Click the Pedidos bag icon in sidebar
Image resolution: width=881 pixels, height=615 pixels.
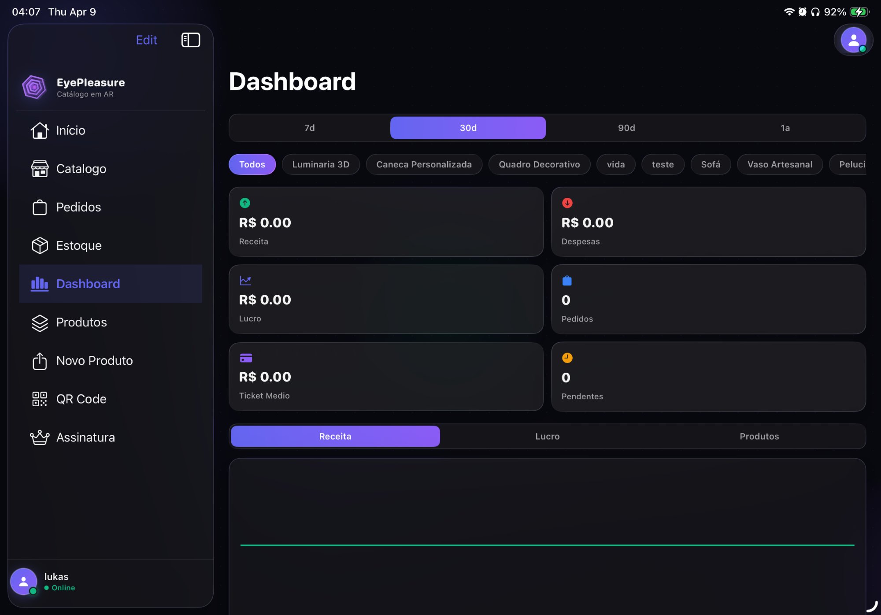coord(40,207)
